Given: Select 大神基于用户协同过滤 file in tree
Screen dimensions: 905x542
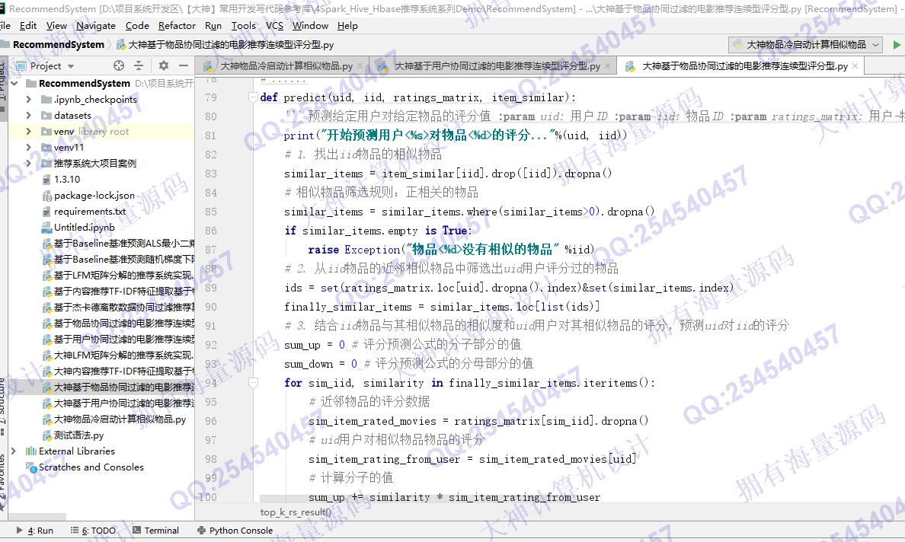Looking at the screenshot, I should click(124, 403).
